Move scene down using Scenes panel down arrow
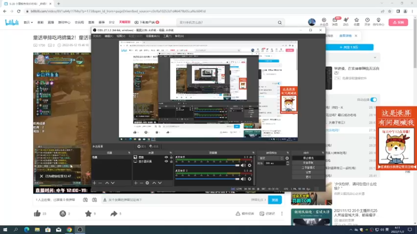The image size is (417, 234). 113,183
